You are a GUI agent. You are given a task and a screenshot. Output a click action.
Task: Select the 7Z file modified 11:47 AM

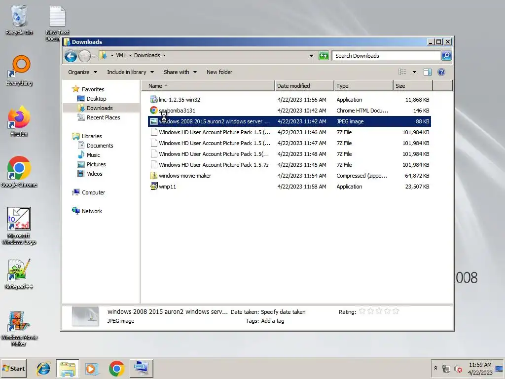coord(289,143)
